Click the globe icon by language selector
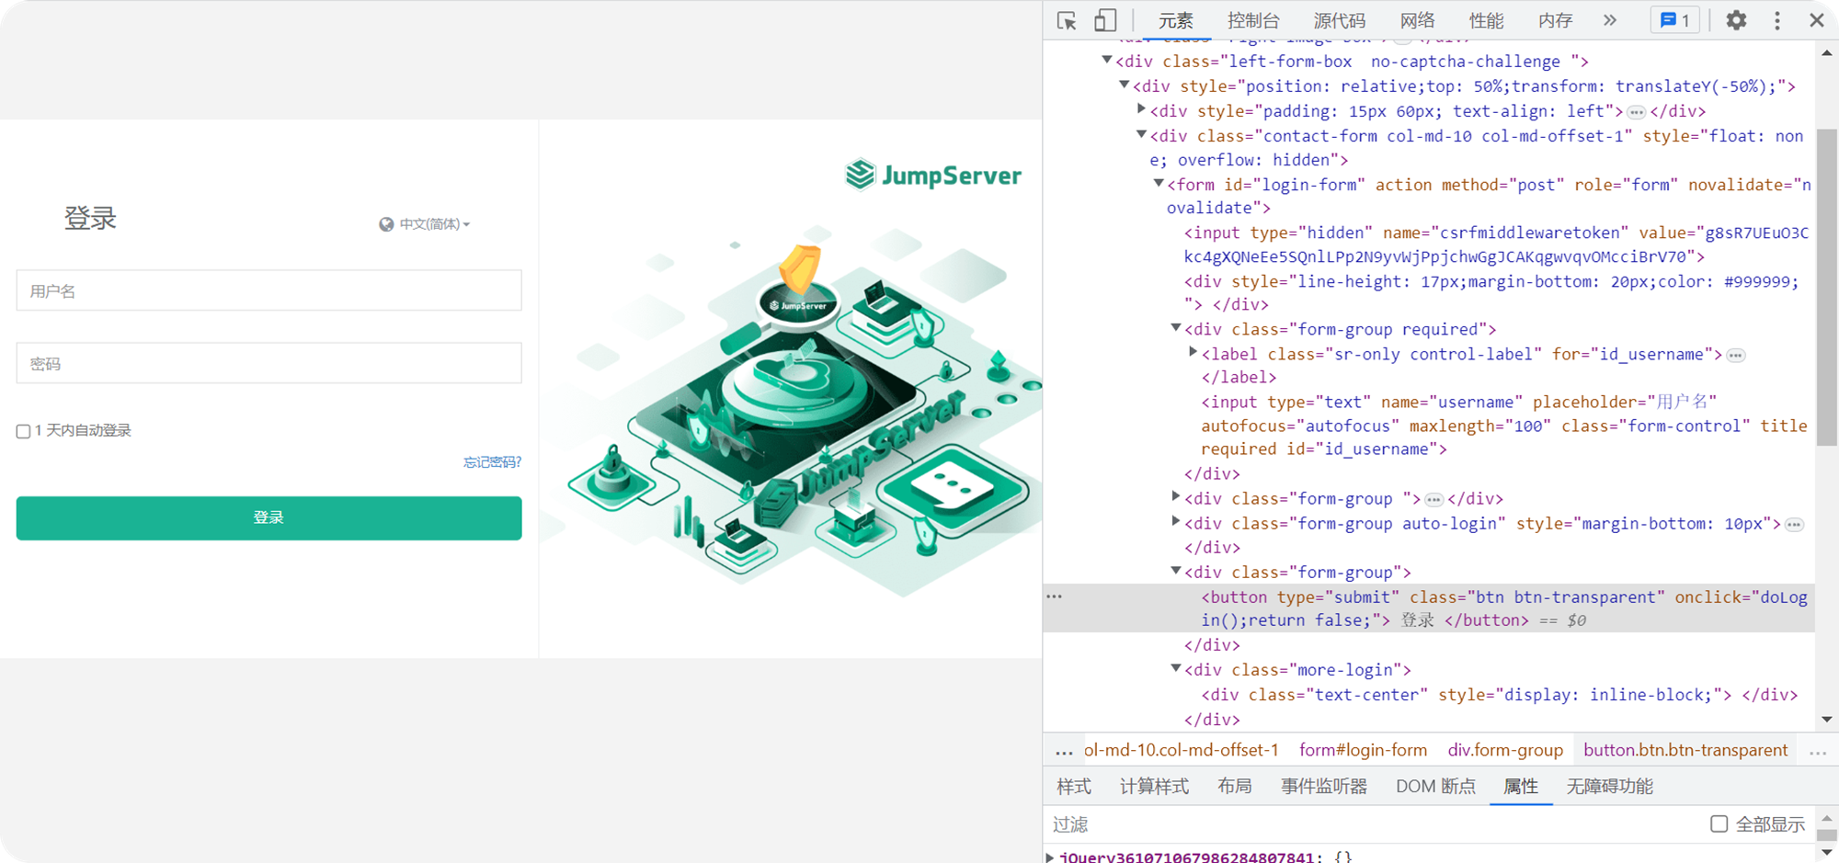Screen dimensions: 1839x863 [x=386, y=224]
